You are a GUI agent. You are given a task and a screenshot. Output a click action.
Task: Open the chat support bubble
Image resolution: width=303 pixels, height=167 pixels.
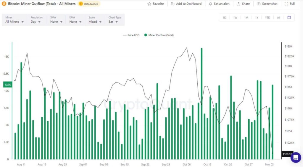click(x=296, y=157)
